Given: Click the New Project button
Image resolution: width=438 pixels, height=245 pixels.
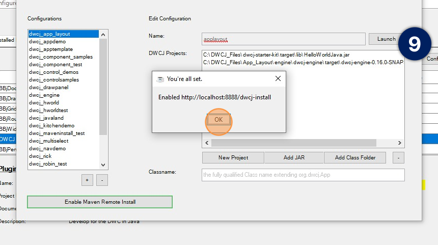Looking at the screenshot, I should tap(233, 157).
